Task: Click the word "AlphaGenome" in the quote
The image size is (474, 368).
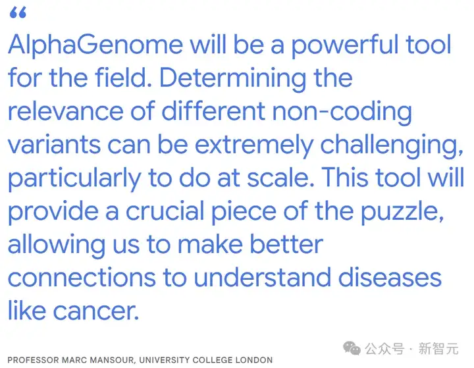Action: [94, 45]
